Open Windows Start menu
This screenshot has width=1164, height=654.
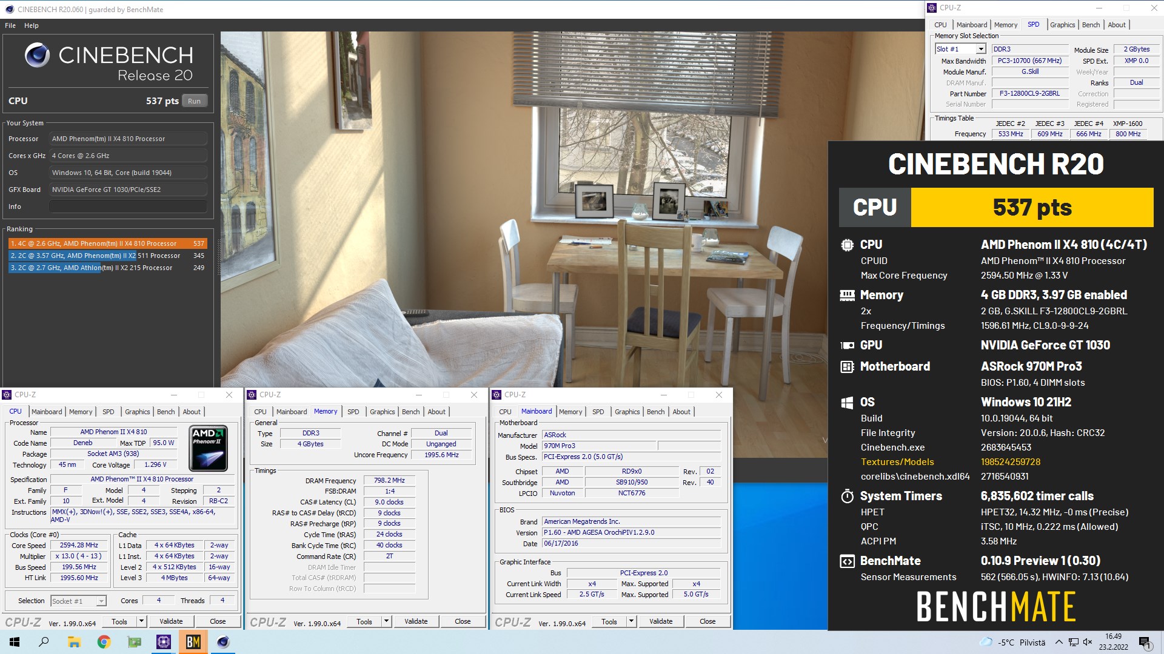(15, 642)
